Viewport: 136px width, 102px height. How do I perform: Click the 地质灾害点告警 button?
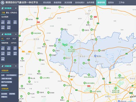(7, 78)
